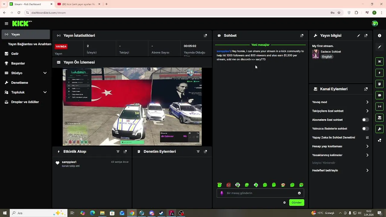Select Yayın in left navigation

pos(26,34)
